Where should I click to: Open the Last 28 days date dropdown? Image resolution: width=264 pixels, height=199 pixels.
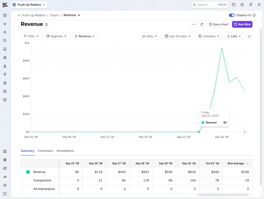pos(178,36)
